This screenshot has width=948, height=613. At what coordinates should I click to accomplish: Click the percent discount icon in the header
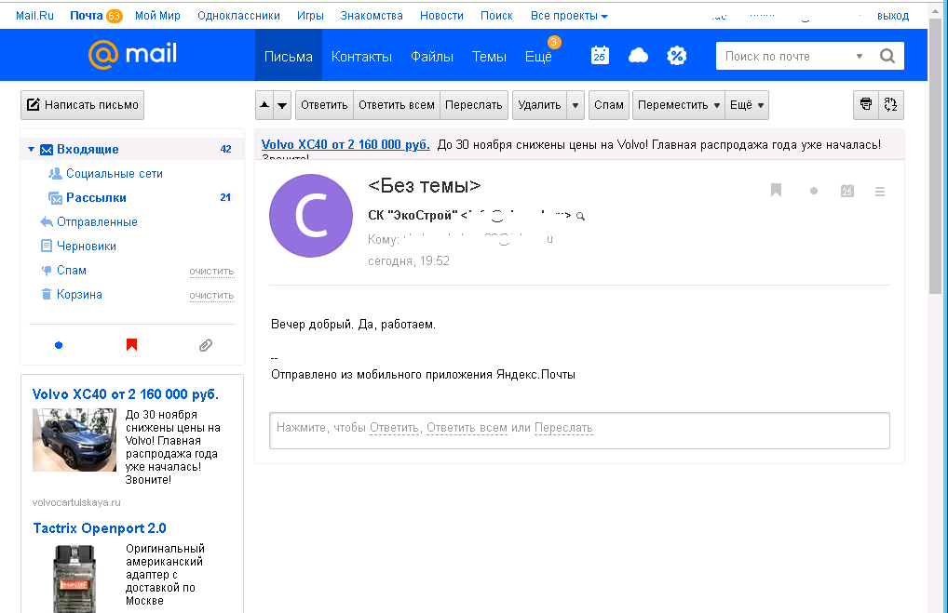point(677,56)
